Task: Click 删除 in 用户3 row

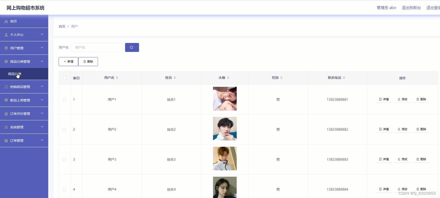Action: click(421, 159)
